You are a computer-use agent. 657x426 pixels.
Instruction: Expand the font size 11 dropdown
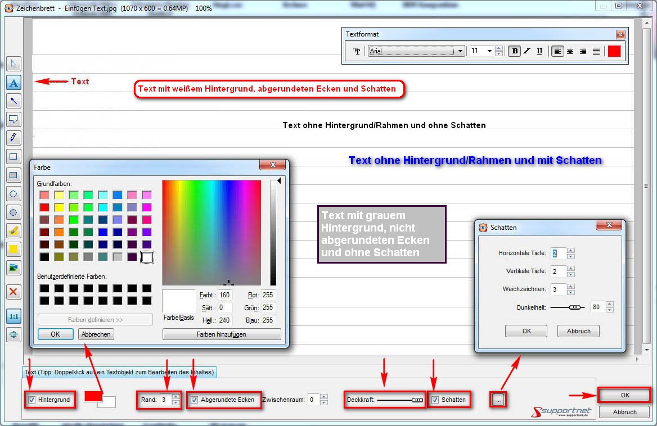(x=489, y=51)
